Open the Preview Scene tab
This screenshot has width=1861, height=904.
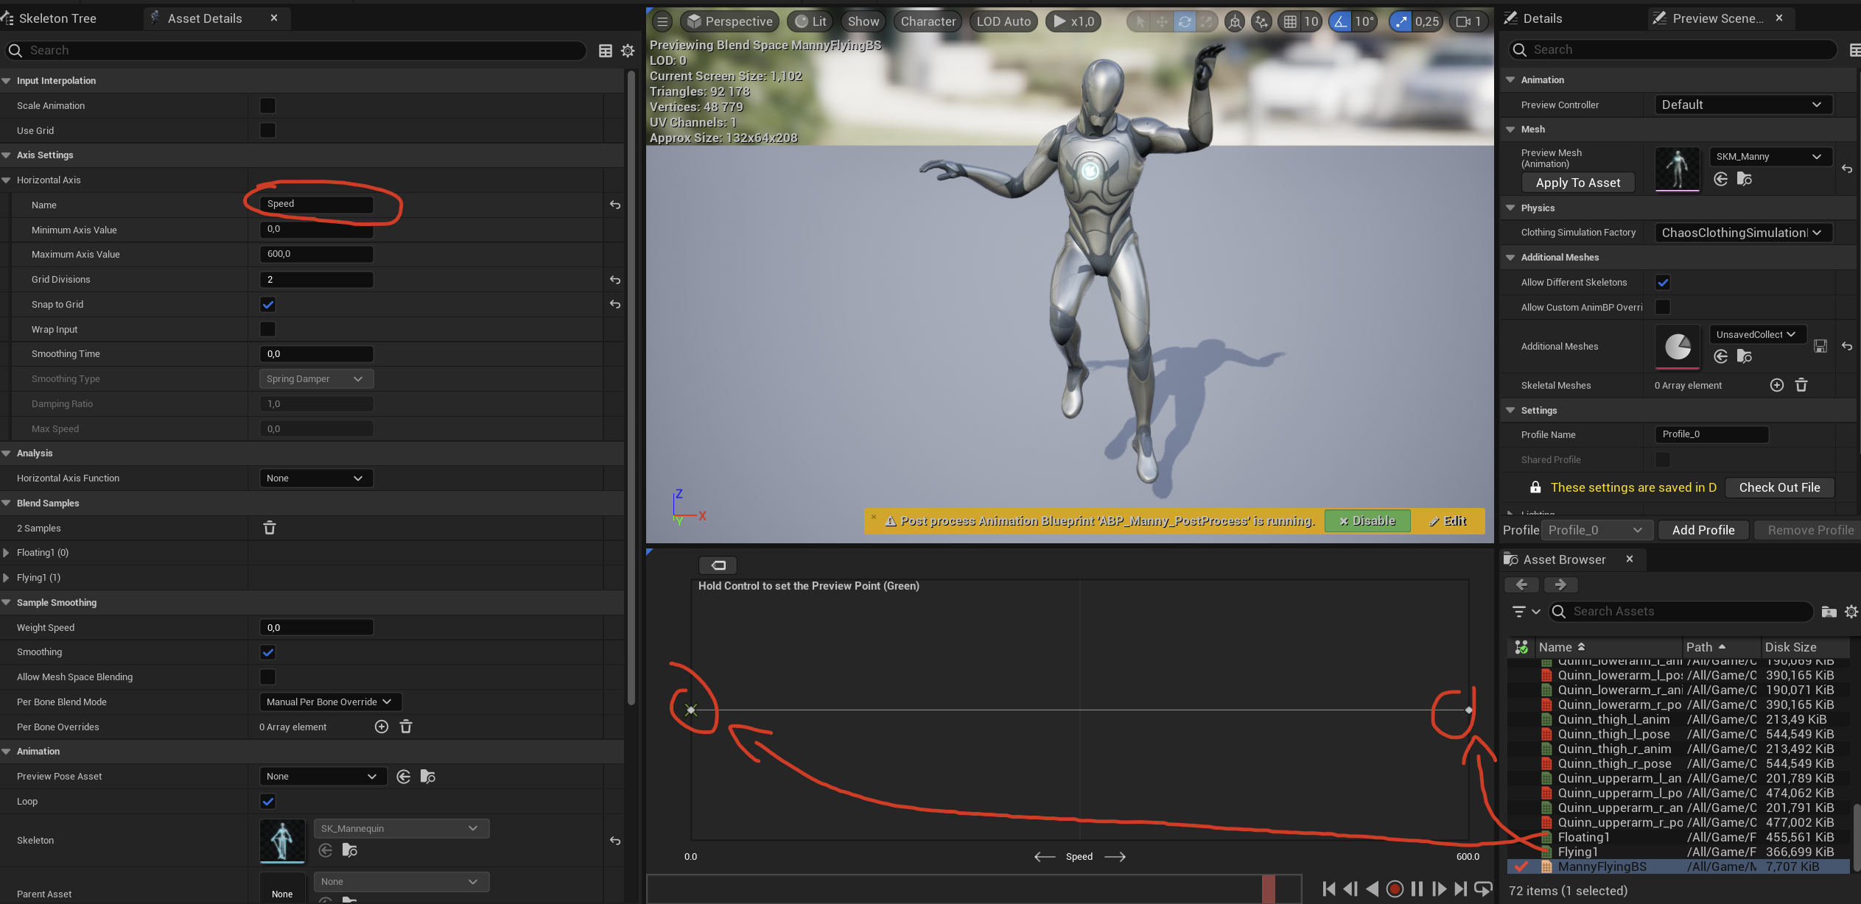coord(1717,18)
